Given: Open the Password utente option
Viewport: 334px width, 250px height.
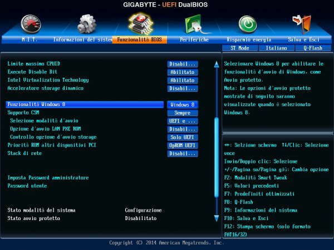Looking at the screenshot, I should (x=27, y=186).
